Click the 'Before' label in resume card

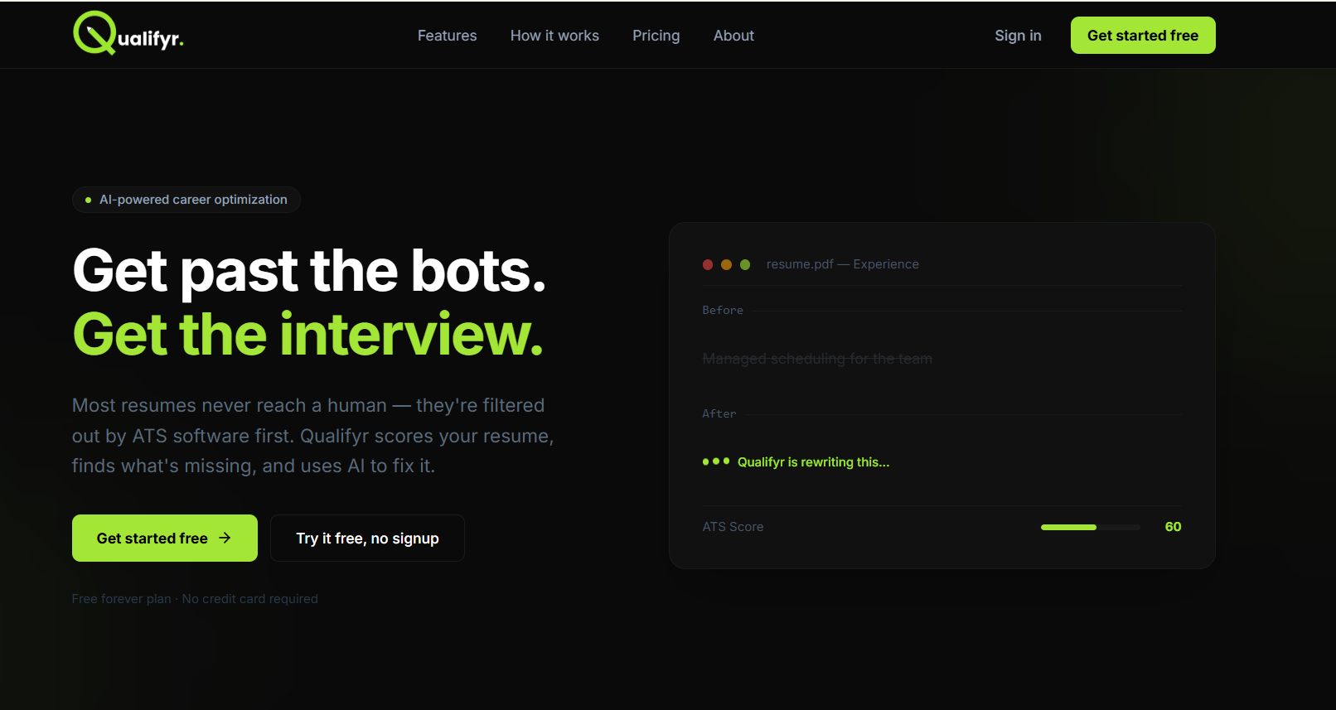[723, 310]
